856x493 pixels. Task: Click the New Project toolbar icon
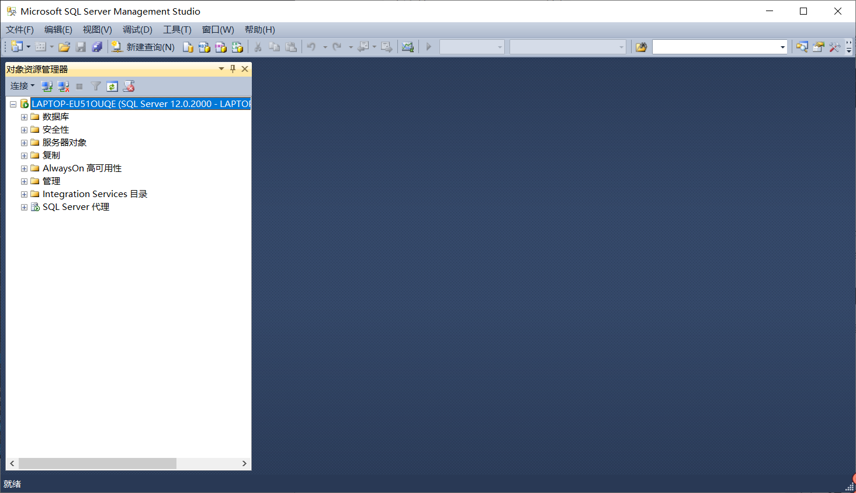pyautogui.click(x=16, y=47)
